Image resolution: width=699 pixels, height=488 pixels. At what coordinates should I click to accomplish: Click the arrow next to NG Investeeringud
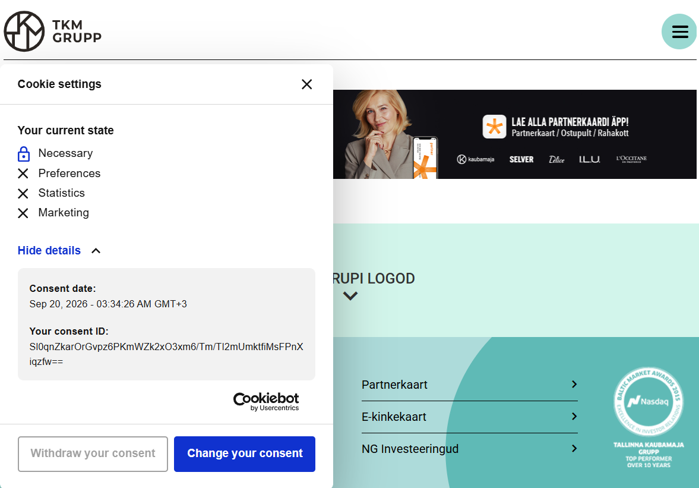tap(574, 448)
